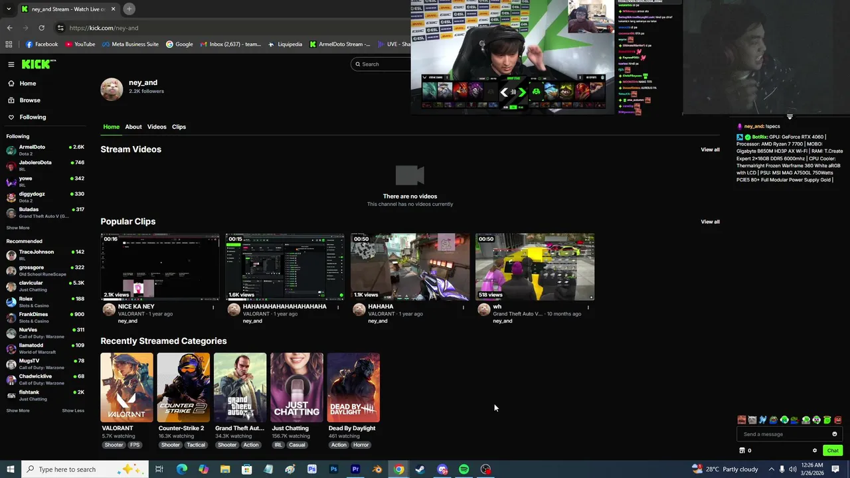Go back with the browser back arrow
Screen dimensions: 850x478
tap(9, 28)
